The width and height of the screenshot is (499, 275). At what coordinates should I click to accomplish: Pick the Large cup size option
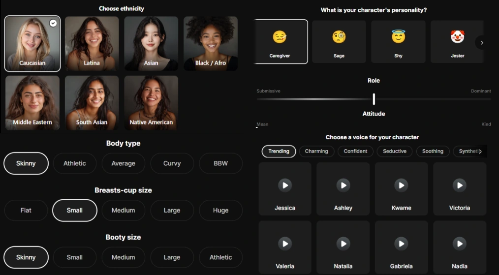tap(172, 211)
